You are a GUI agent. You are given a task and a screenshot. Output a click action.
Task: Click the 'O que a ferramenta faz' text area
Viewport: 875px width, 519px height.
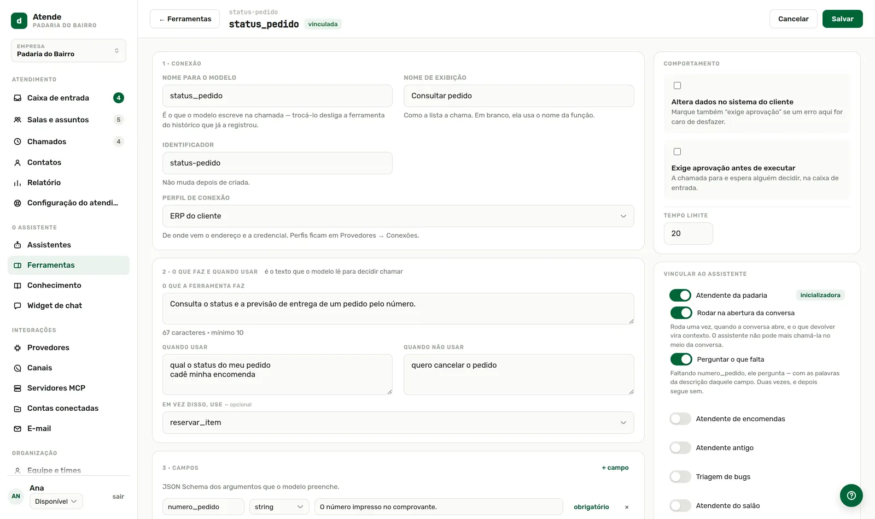(x=398, y=309)
